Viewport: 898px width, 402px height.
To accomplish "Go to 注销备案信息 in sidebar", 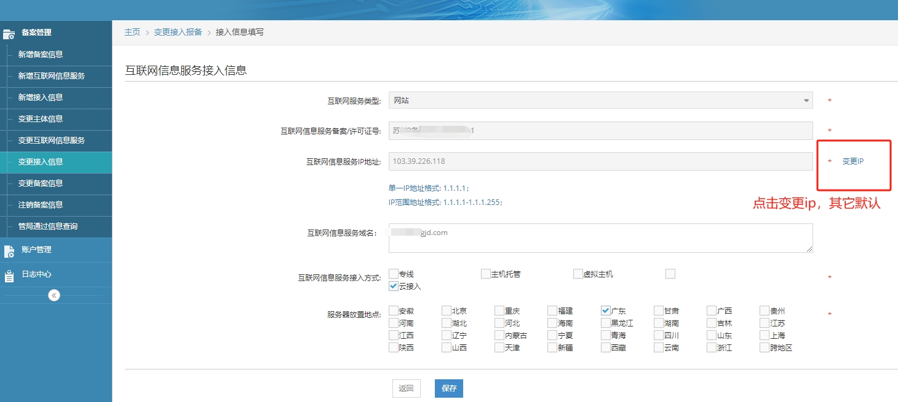I will click(x=41, y=205).
